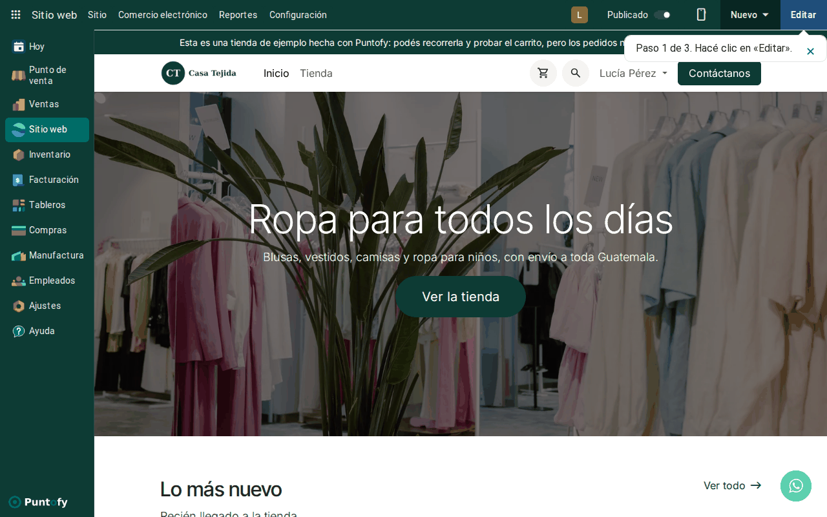Click the Hoy sidebar label
The width and height of the screenshot is (827, 517).
point(37,47)
